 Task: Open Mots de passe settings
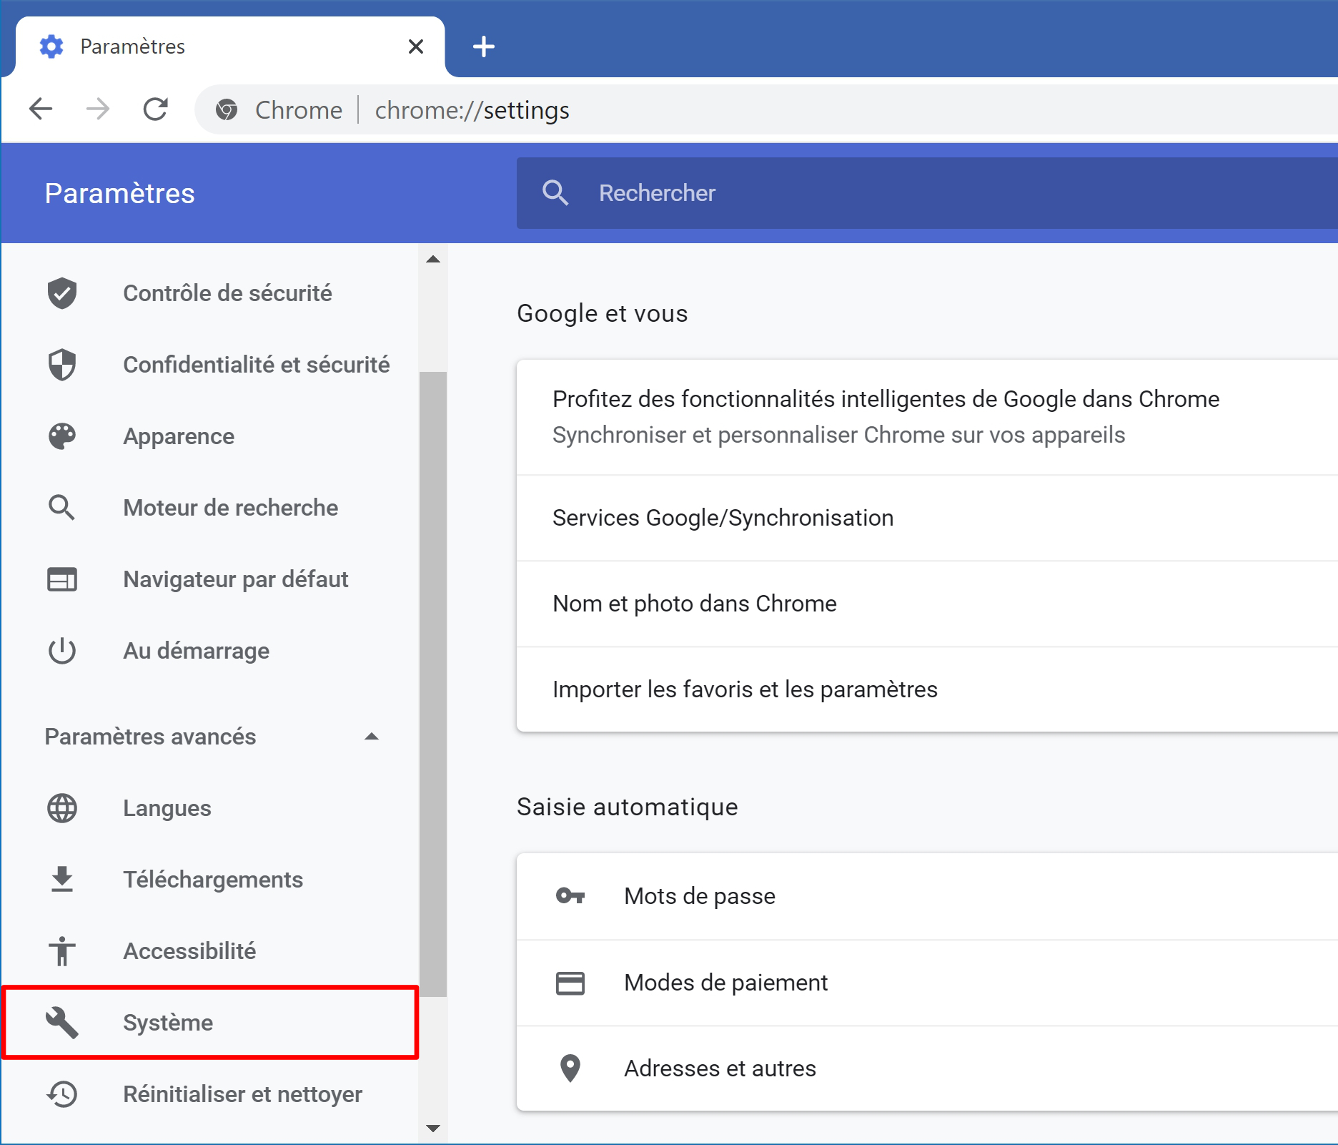click(927, 896)
